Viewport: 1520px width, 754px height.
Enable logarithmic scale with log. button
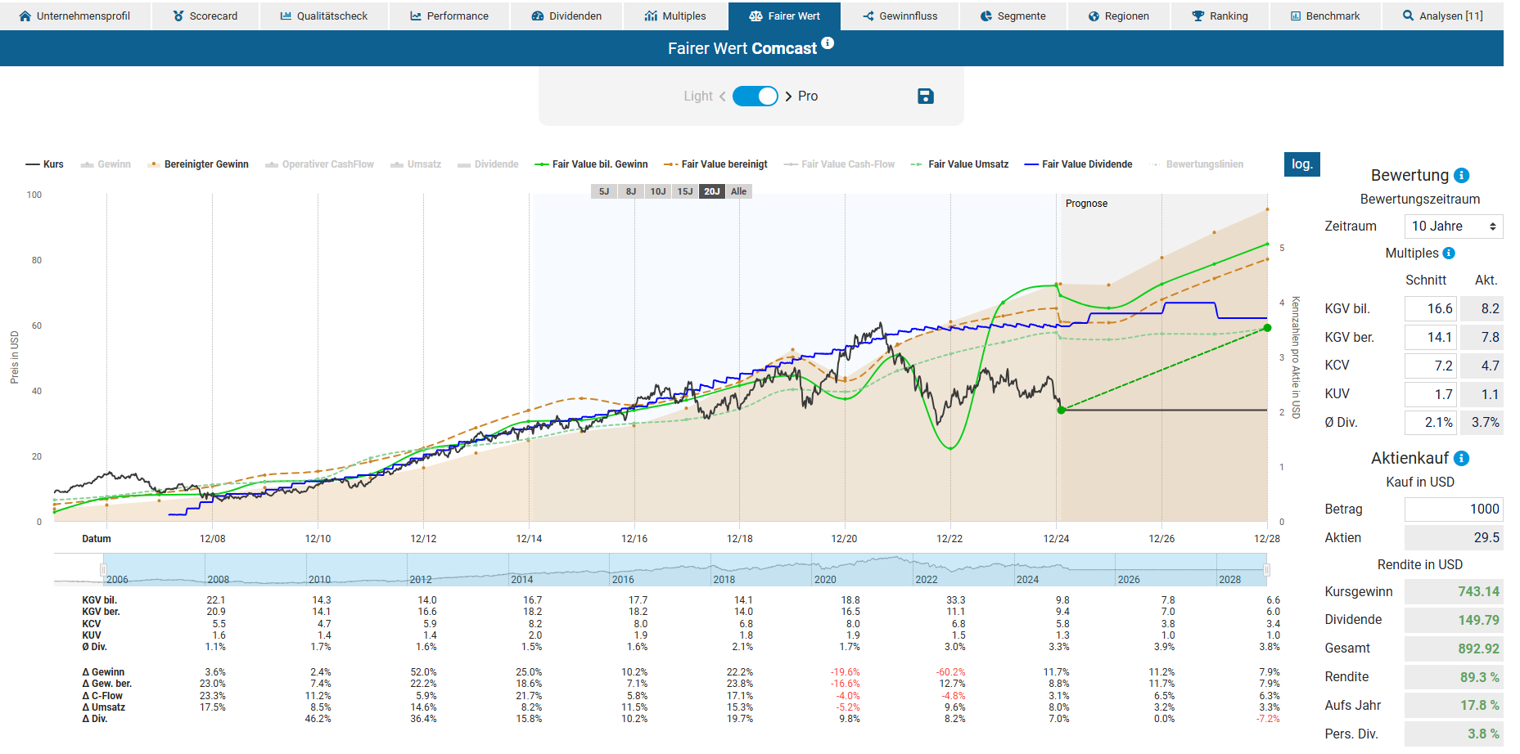[x=1301, y=164]
